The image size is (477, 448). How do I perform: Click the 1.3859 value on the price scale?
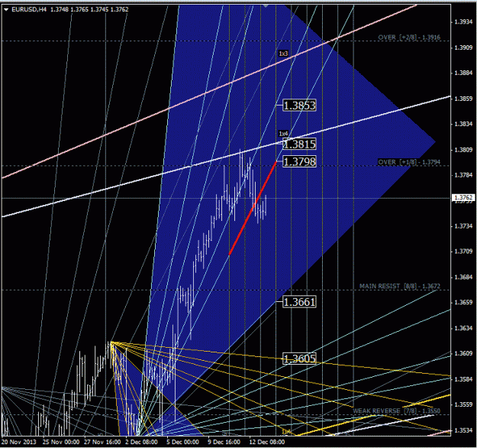(x=463, y=99)
